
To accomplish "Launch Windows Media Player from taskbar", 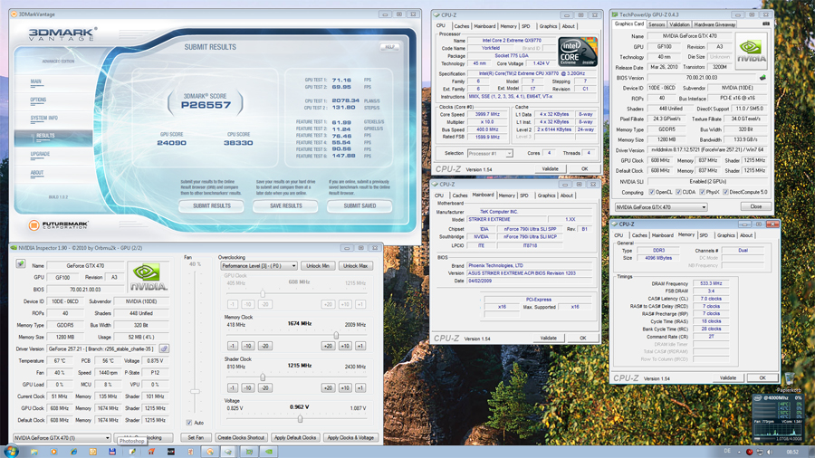I will (53, 452).
